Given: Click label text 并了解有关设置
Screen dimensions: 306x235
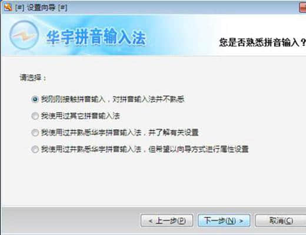Looking at the screenshot, I should [173, 133].
